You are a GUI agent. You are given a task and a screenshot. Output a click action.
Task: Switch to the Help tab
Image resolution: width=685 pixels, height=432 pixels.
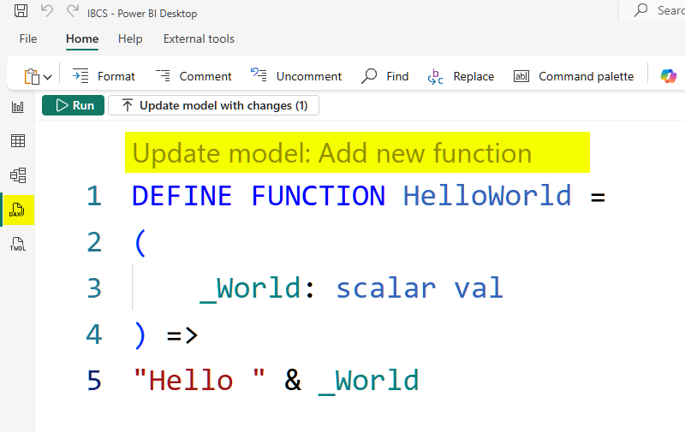[130, 38]
